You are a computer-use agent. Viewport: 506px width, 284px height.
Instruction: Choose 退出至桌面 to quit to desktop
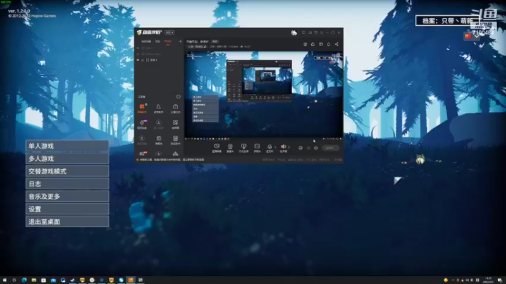pyautogui.click(x=68, y=222)
